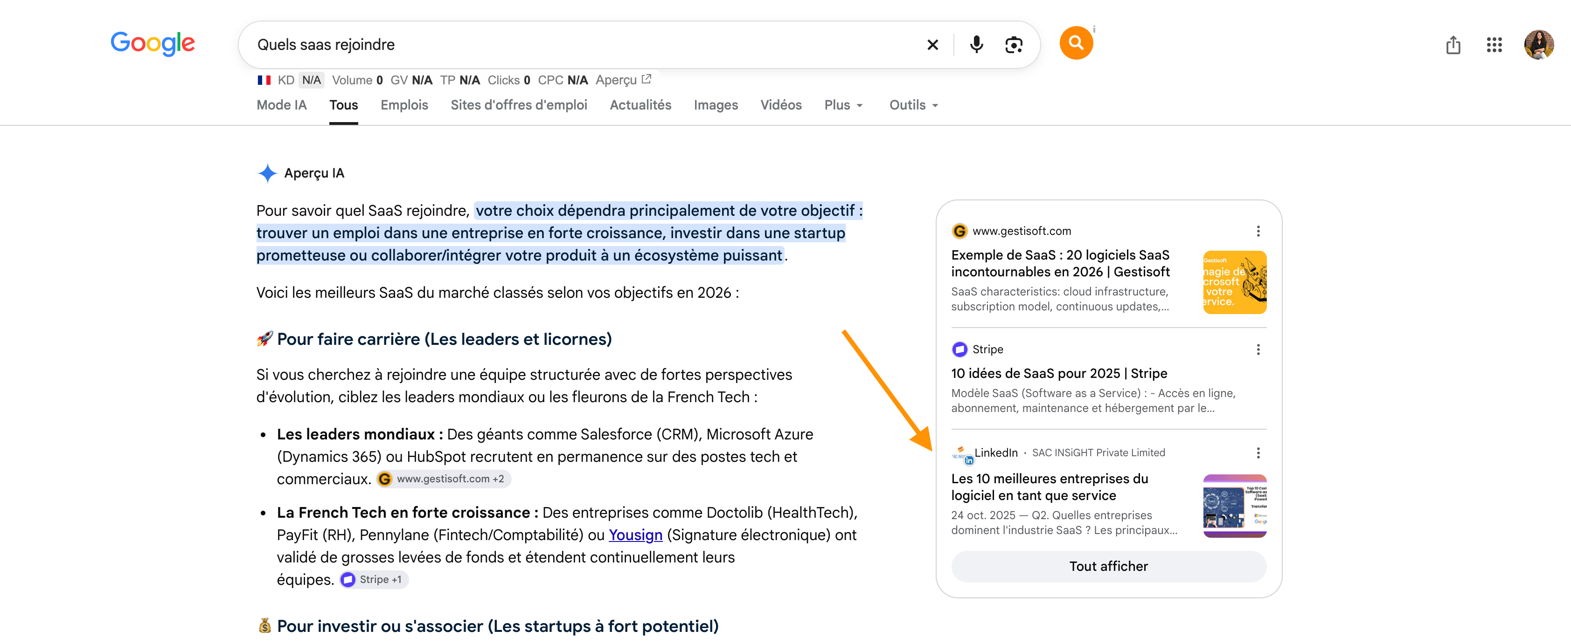The width and height of the screenshot is (1571, 644).
Task: Switch to the Emplois tab
Action: coord(404,105)
